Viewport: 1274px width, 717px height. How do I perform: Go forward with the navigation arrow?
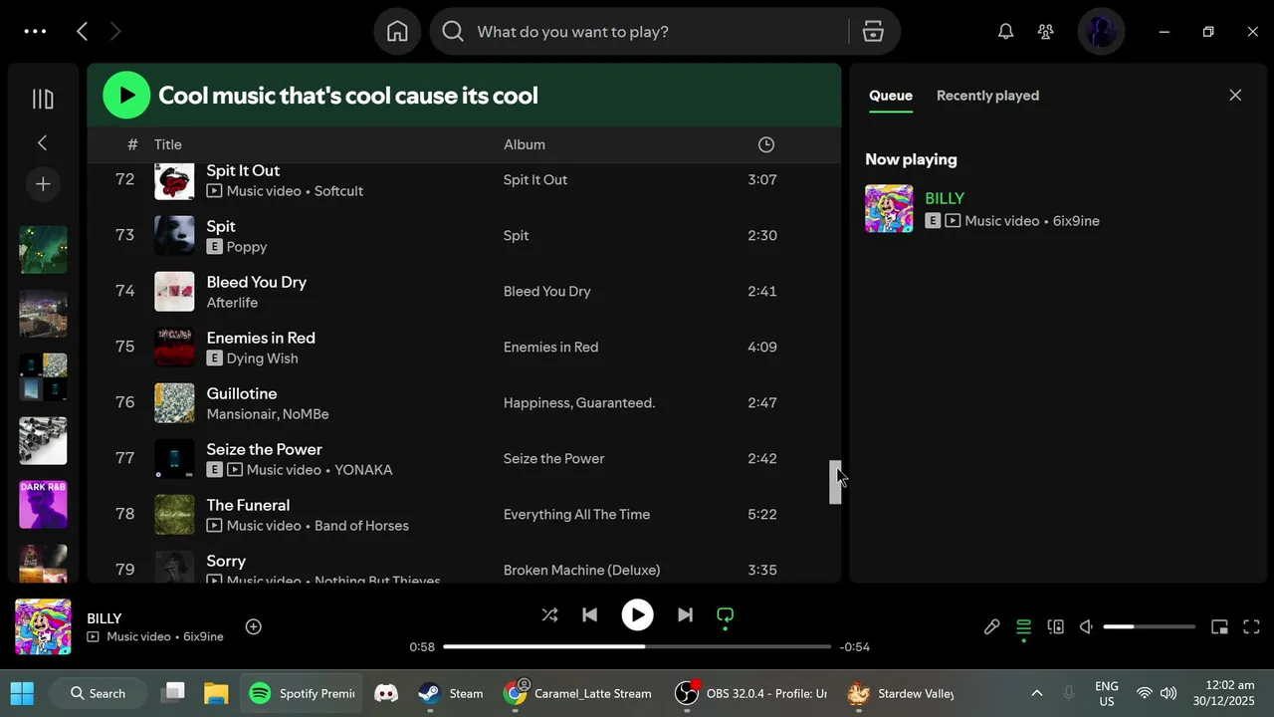point(115,32)
